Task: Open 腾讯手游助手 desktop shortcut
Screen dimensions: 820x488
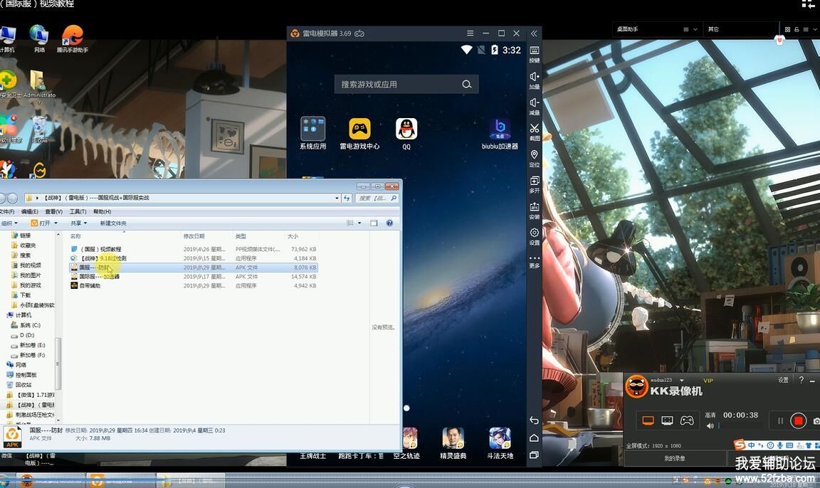Action: point(73,39)
